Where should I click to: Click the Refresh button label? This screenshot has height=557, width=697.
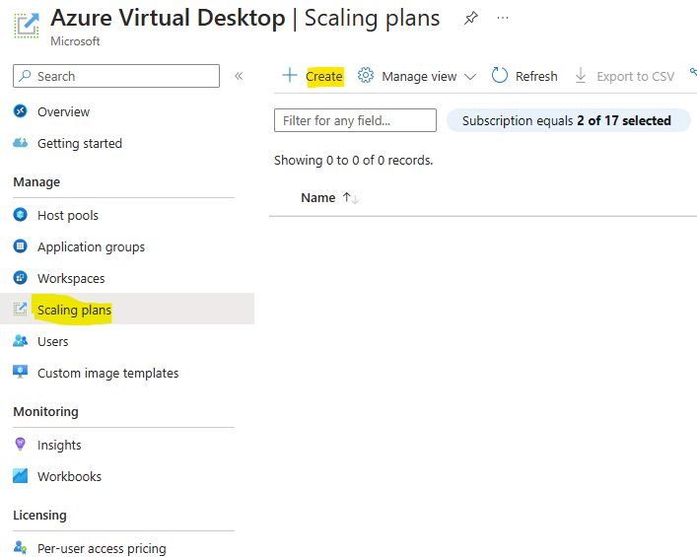[x=536, y=77]
